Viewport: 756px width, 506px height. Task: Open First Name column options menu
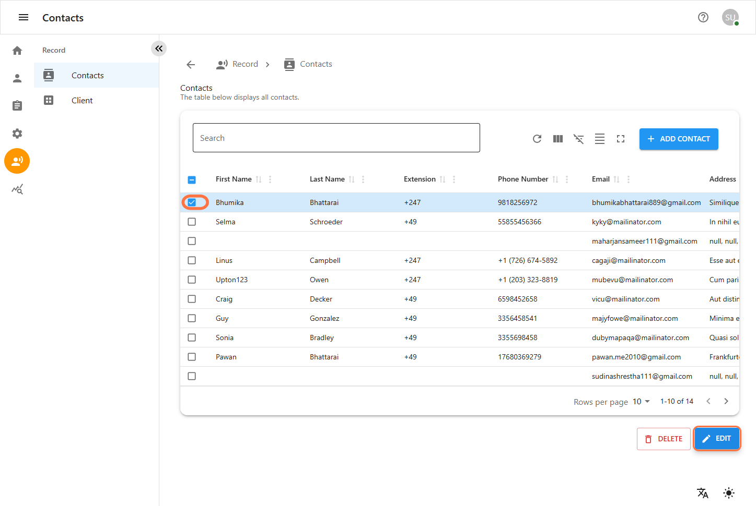point(270,179)
